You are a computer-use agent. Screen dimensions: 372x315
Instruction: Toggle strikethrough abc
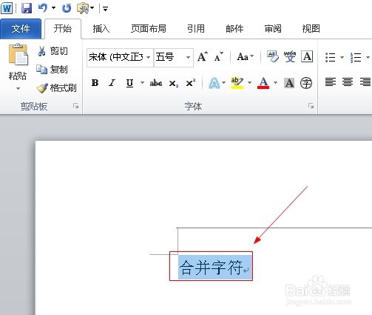tap(156, 83)
